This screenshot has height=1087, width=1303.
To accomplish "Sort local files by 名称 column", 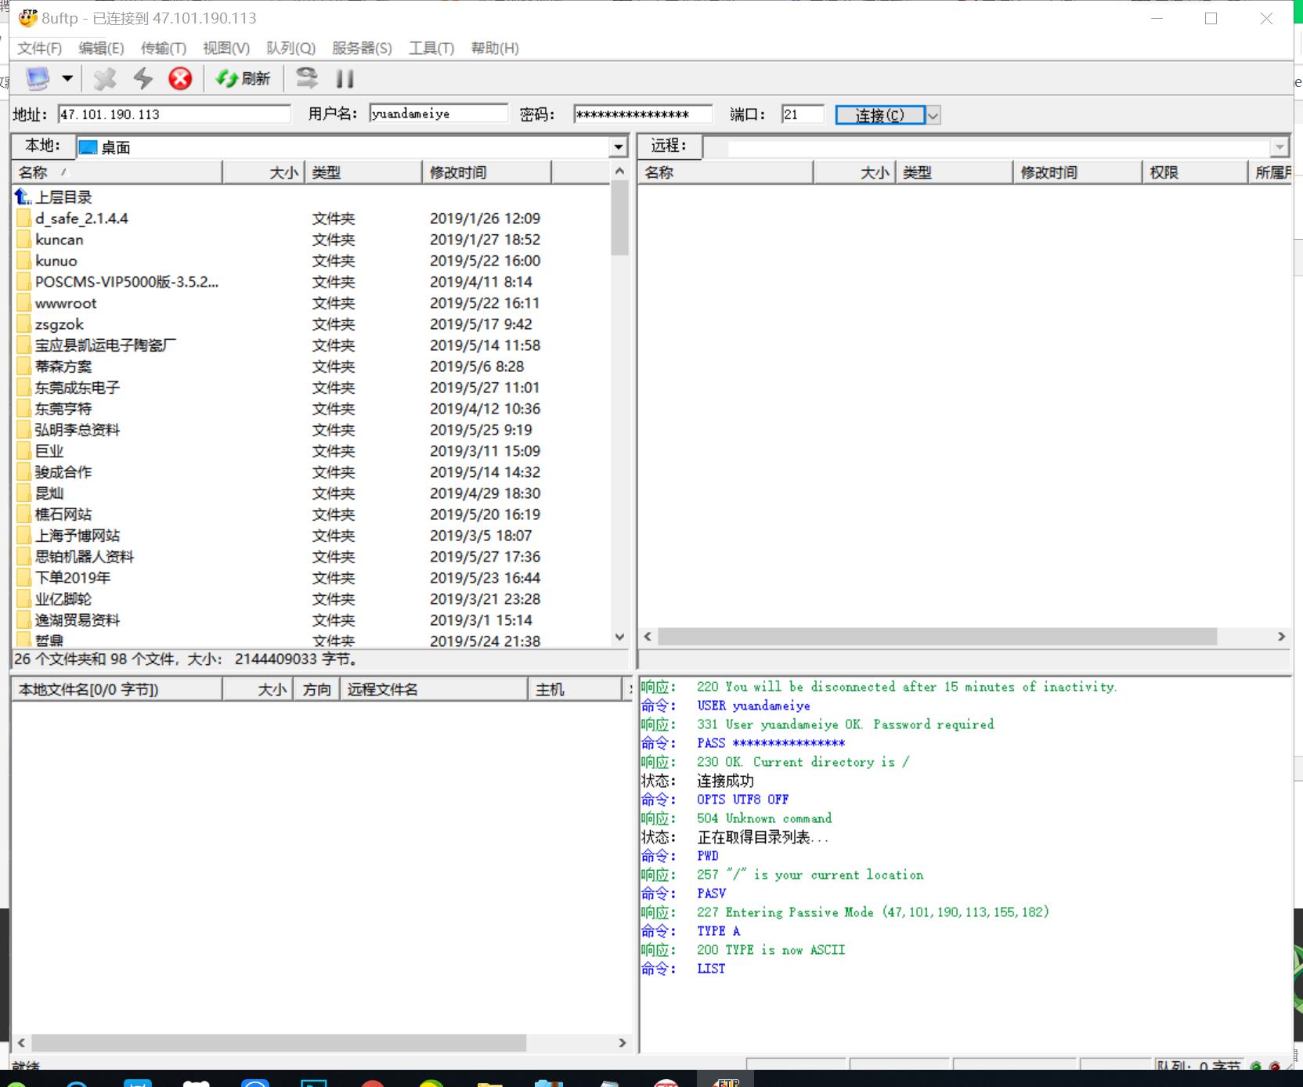I will coord(117,172).
